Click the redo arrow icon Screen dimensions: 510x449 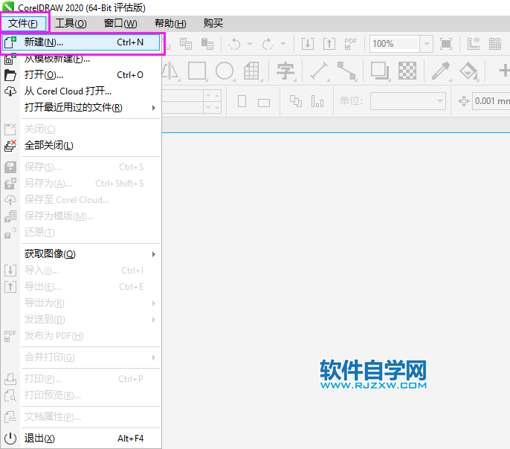click(268, 44)
